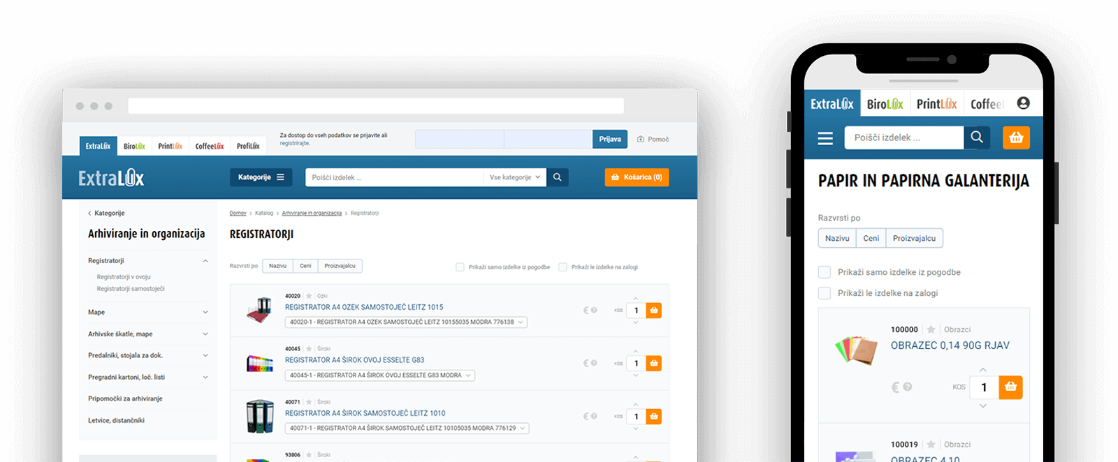Viewport: 1118px width, 462px height.
Task: Expand the Mape sidebar category
Action: 205,313
